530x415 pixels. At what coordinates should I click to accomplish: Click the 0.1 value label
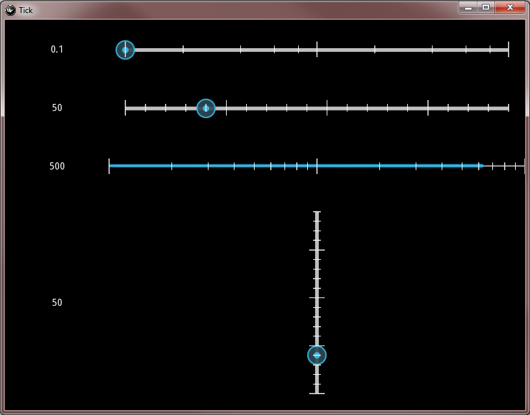coord(57,49)
